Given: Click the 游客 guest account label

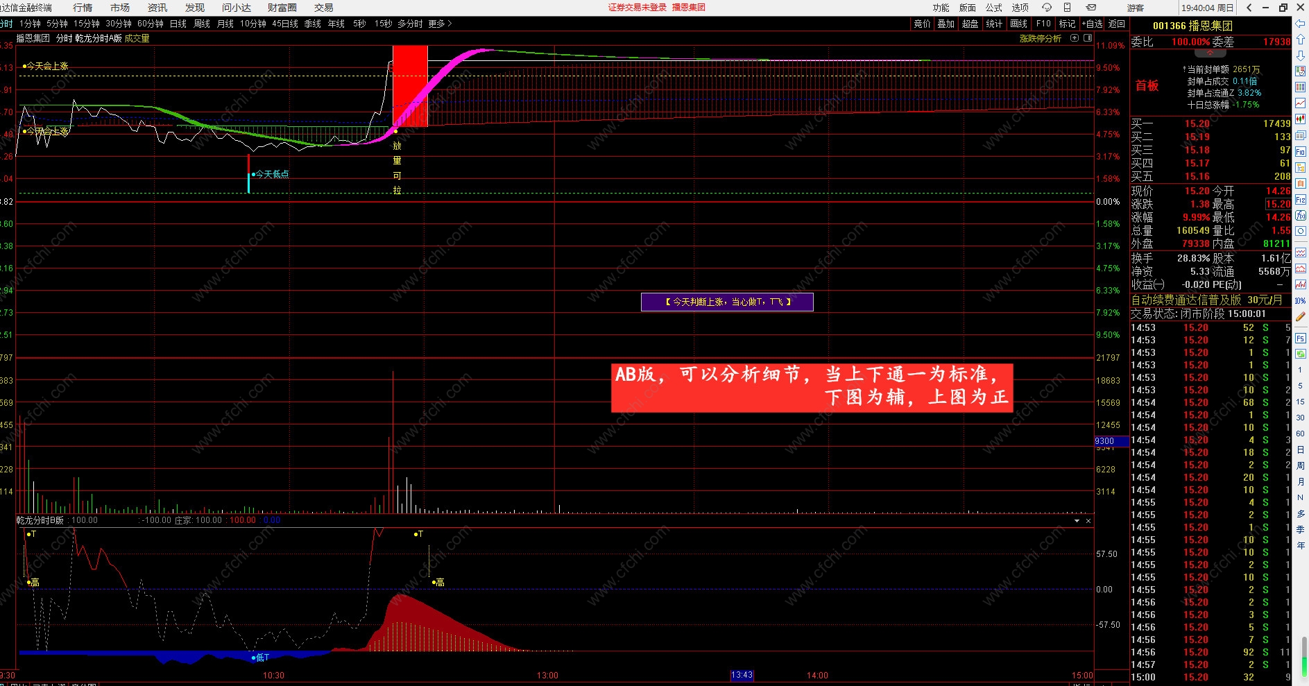Looking at the screenshot, I should (x=1136, y=8).
